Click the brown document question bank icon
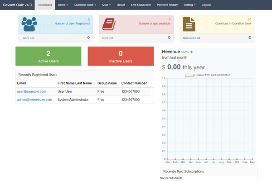Screen dimensions: 272x181 189,24
